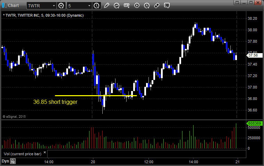
Task: Minimize the chart window
Action: point(244,2)
